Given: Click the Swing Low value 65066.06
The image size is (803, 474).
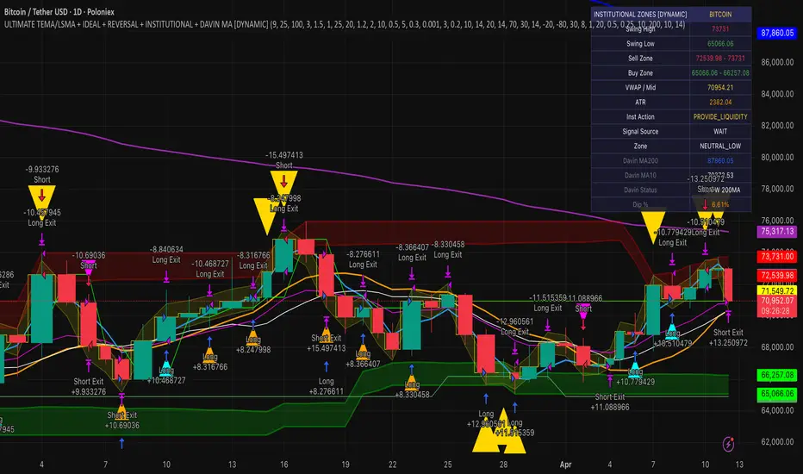Looking at the screenshot, I should (720, 44).
